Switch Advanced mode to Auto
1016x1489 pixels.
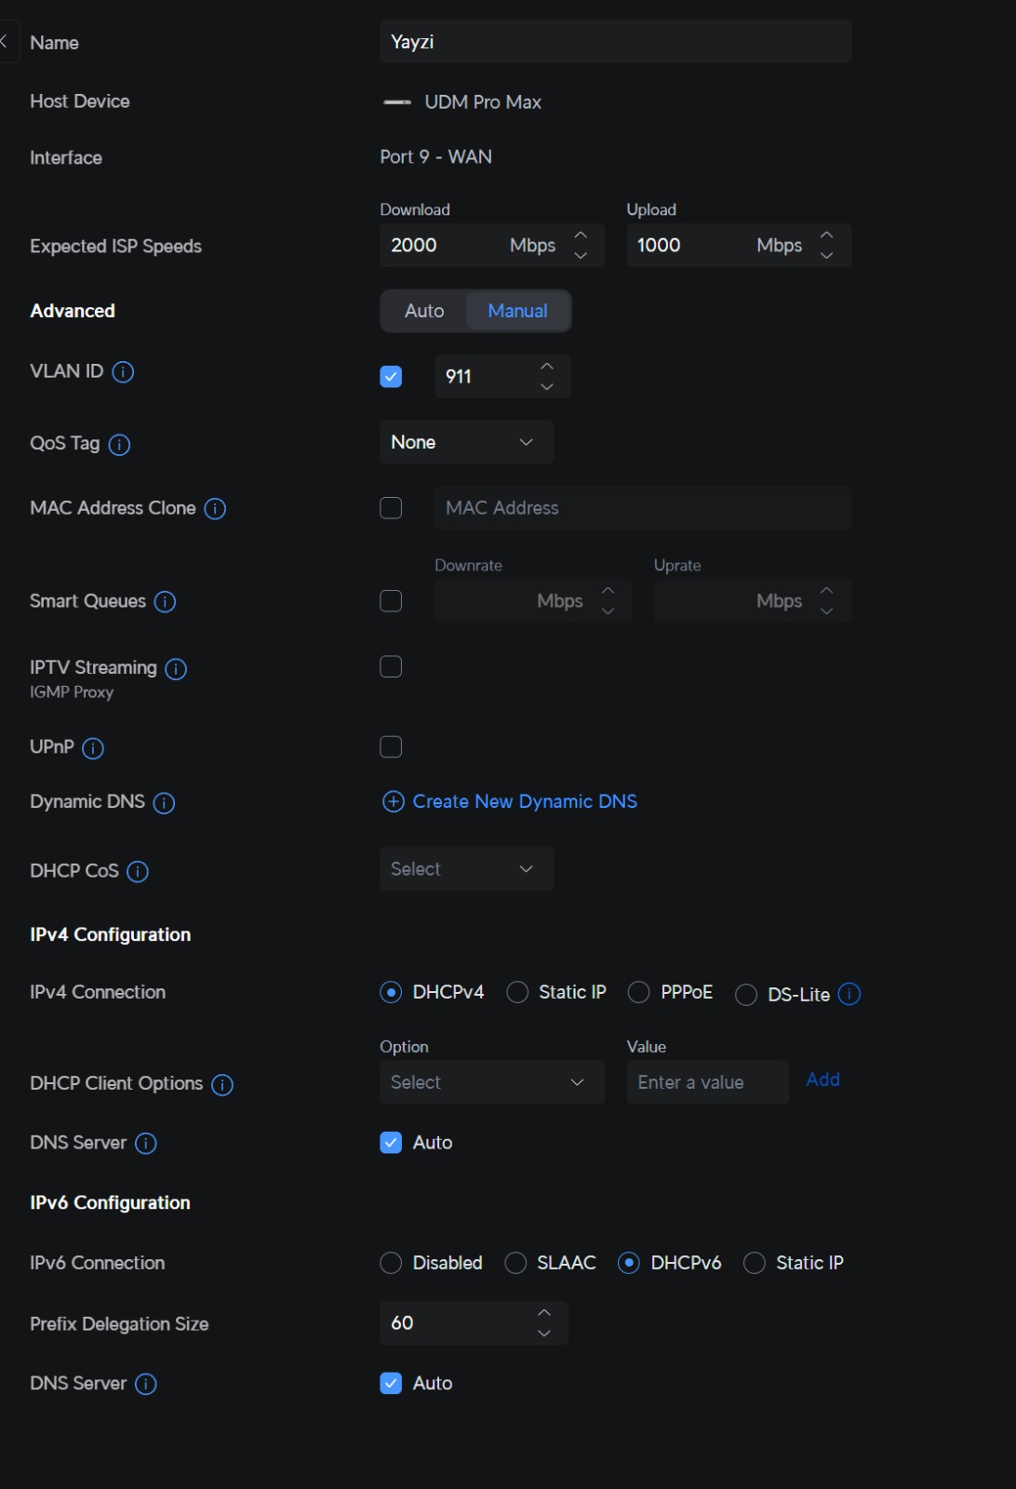pyautogui.click(x=424, y=311)
